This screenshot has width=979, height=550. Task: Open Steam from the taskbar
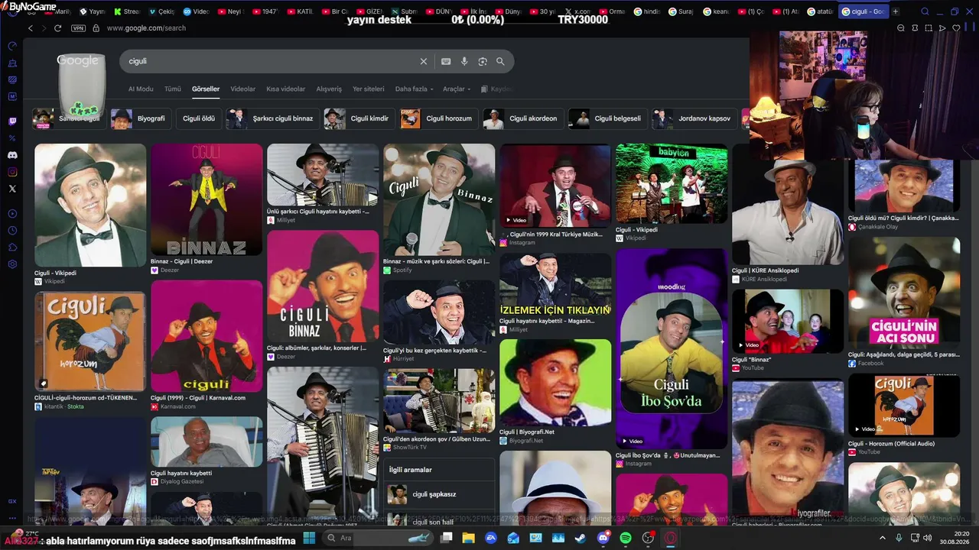581,538
